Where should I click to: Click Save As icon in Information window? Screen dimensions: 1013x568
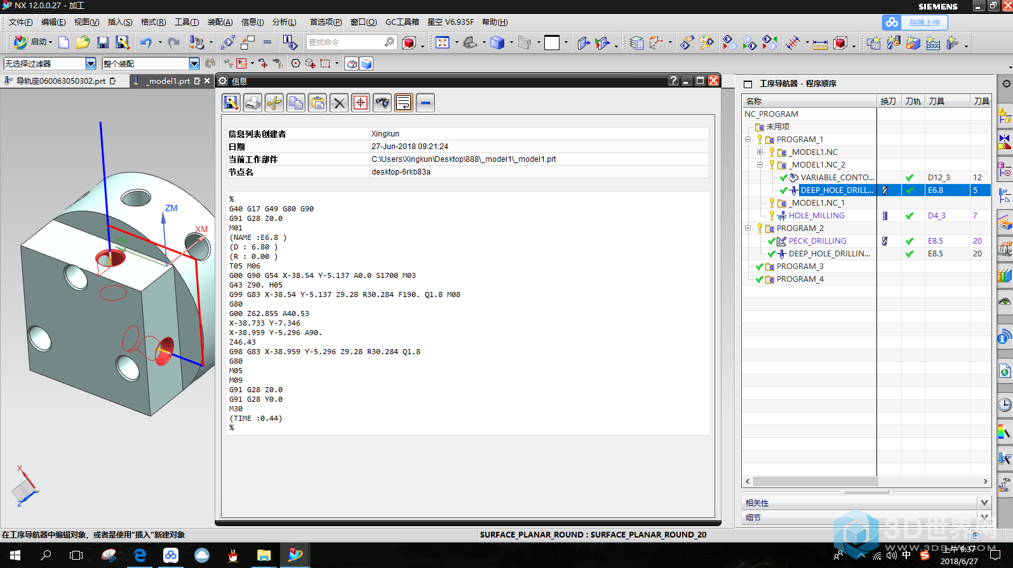pyautogui.click(x=231, y=102)
